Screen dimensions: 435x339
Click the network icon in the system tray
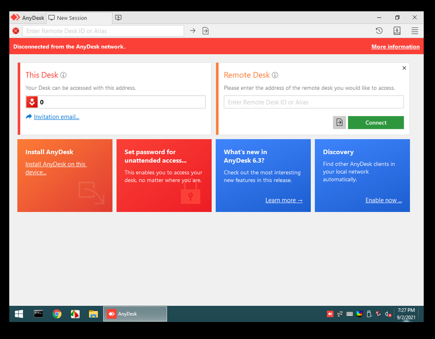coord(340,314)
